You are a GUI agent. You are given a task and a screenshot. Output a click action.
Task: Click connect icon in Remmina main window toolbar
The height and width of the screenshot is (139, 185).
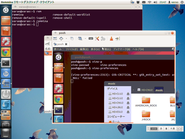(47, 44)
